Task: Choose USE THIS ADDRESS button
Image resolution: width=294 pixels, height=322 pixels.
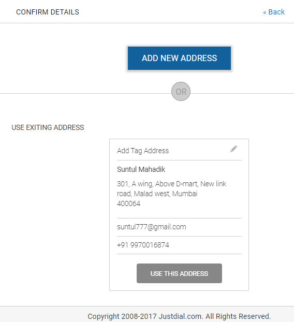Action: pos(179,273)
